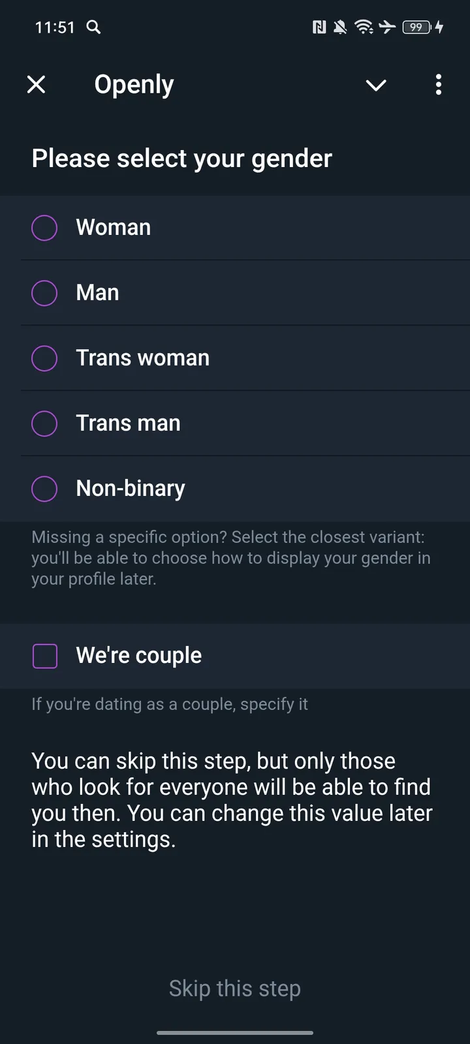Image resolution: width=470 pixels, height=1044 pixels.
Task: Tap the airplane mode icon
Action: [387, 27]
